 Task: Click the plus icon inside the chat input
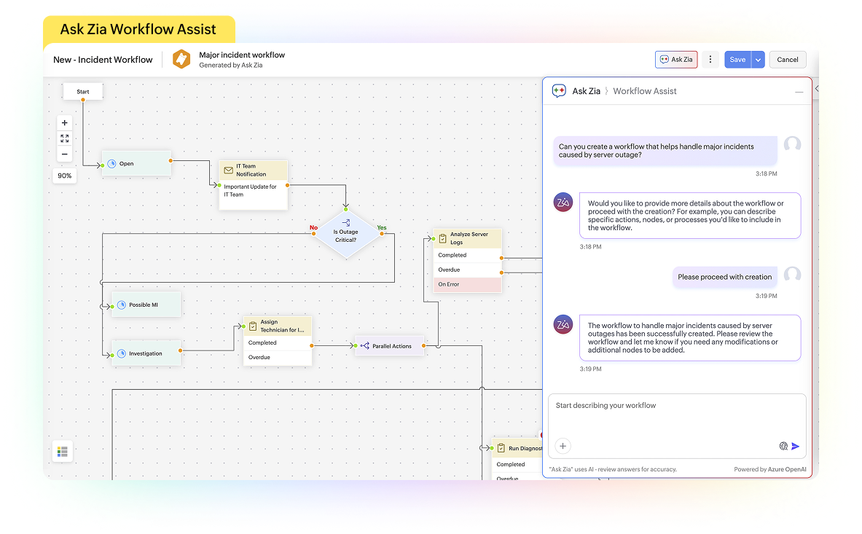[x=564, y=446]
